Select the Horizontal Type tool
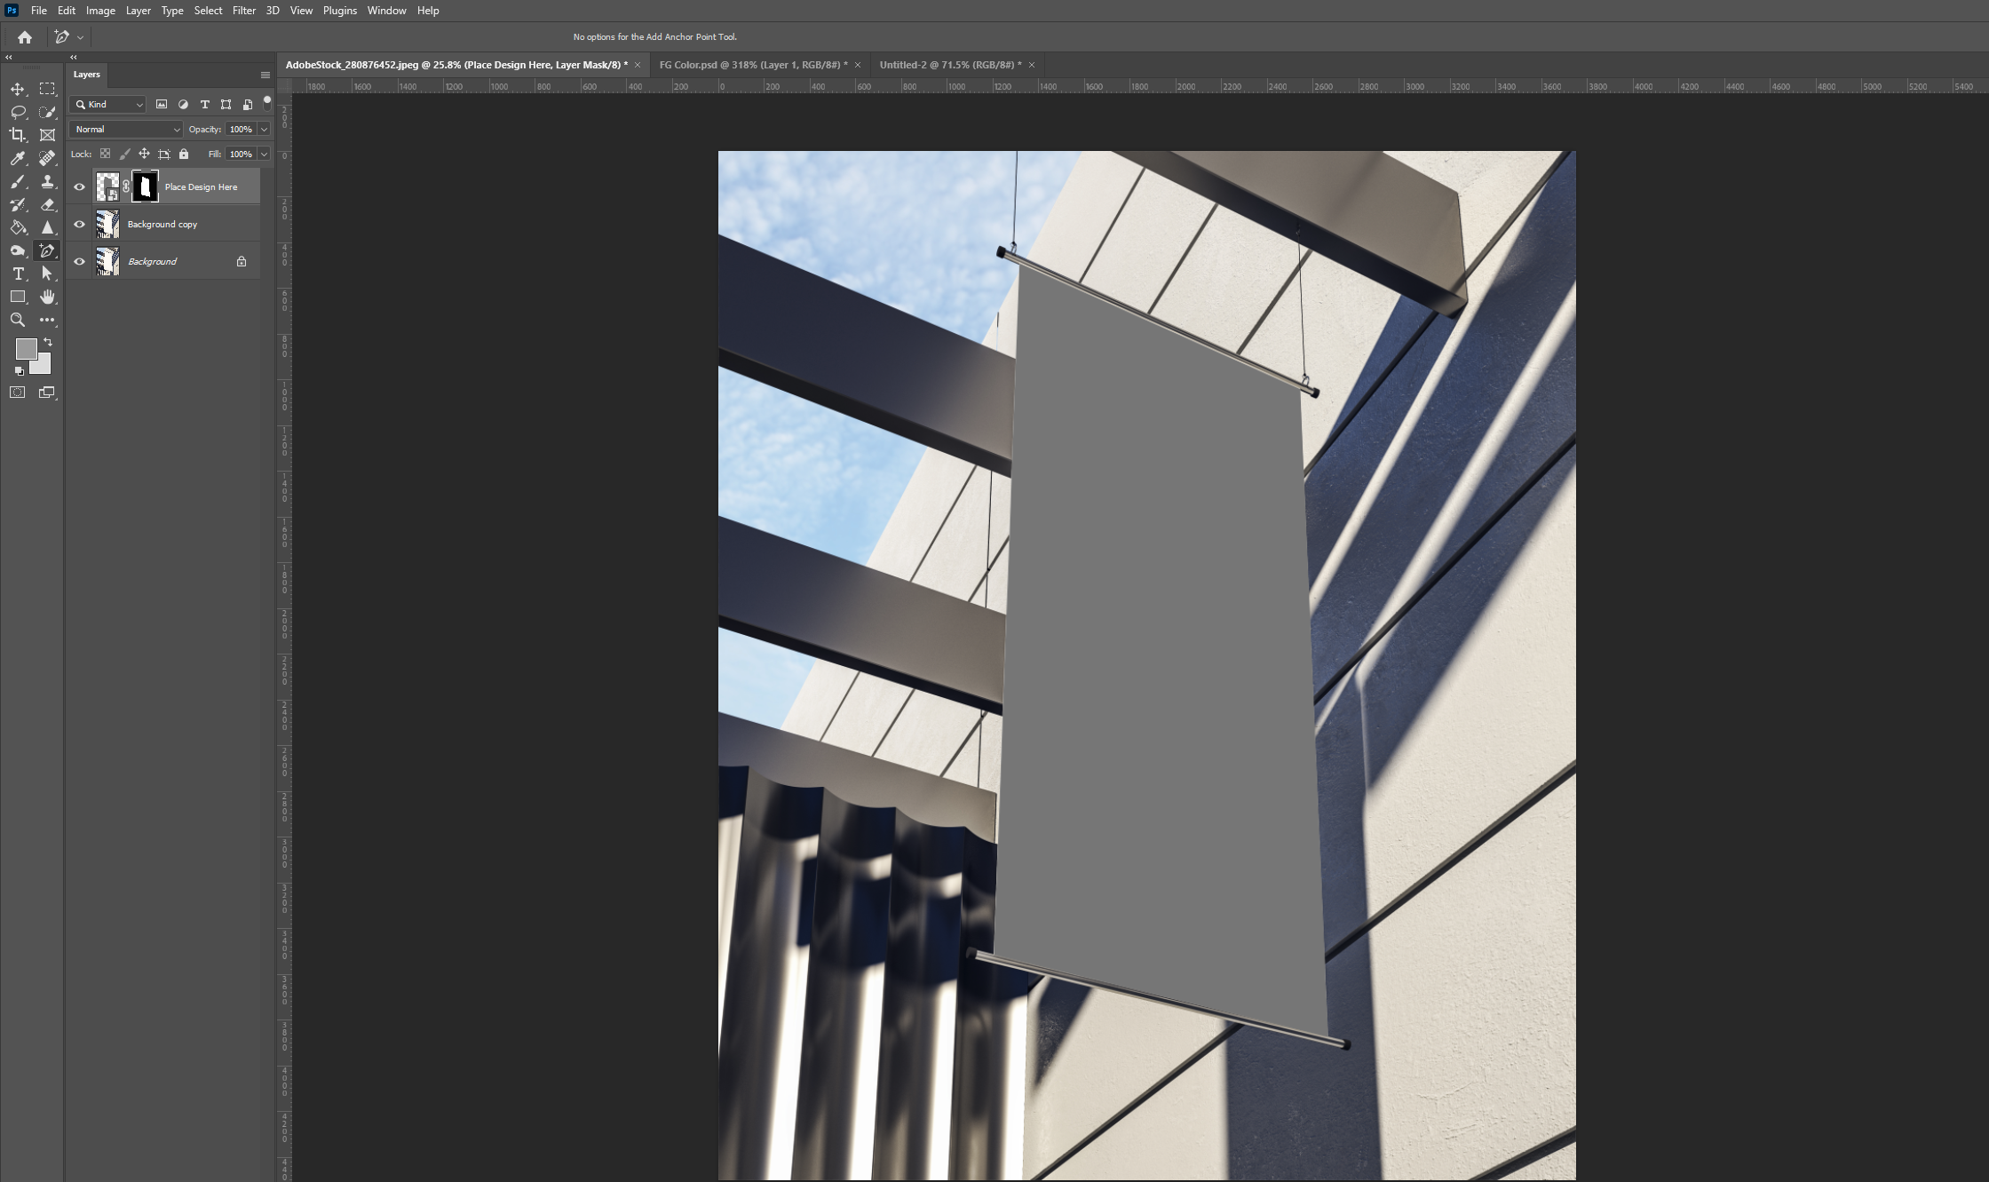The height and width of the screenshot is (1182, 1989). click(17, 274)
